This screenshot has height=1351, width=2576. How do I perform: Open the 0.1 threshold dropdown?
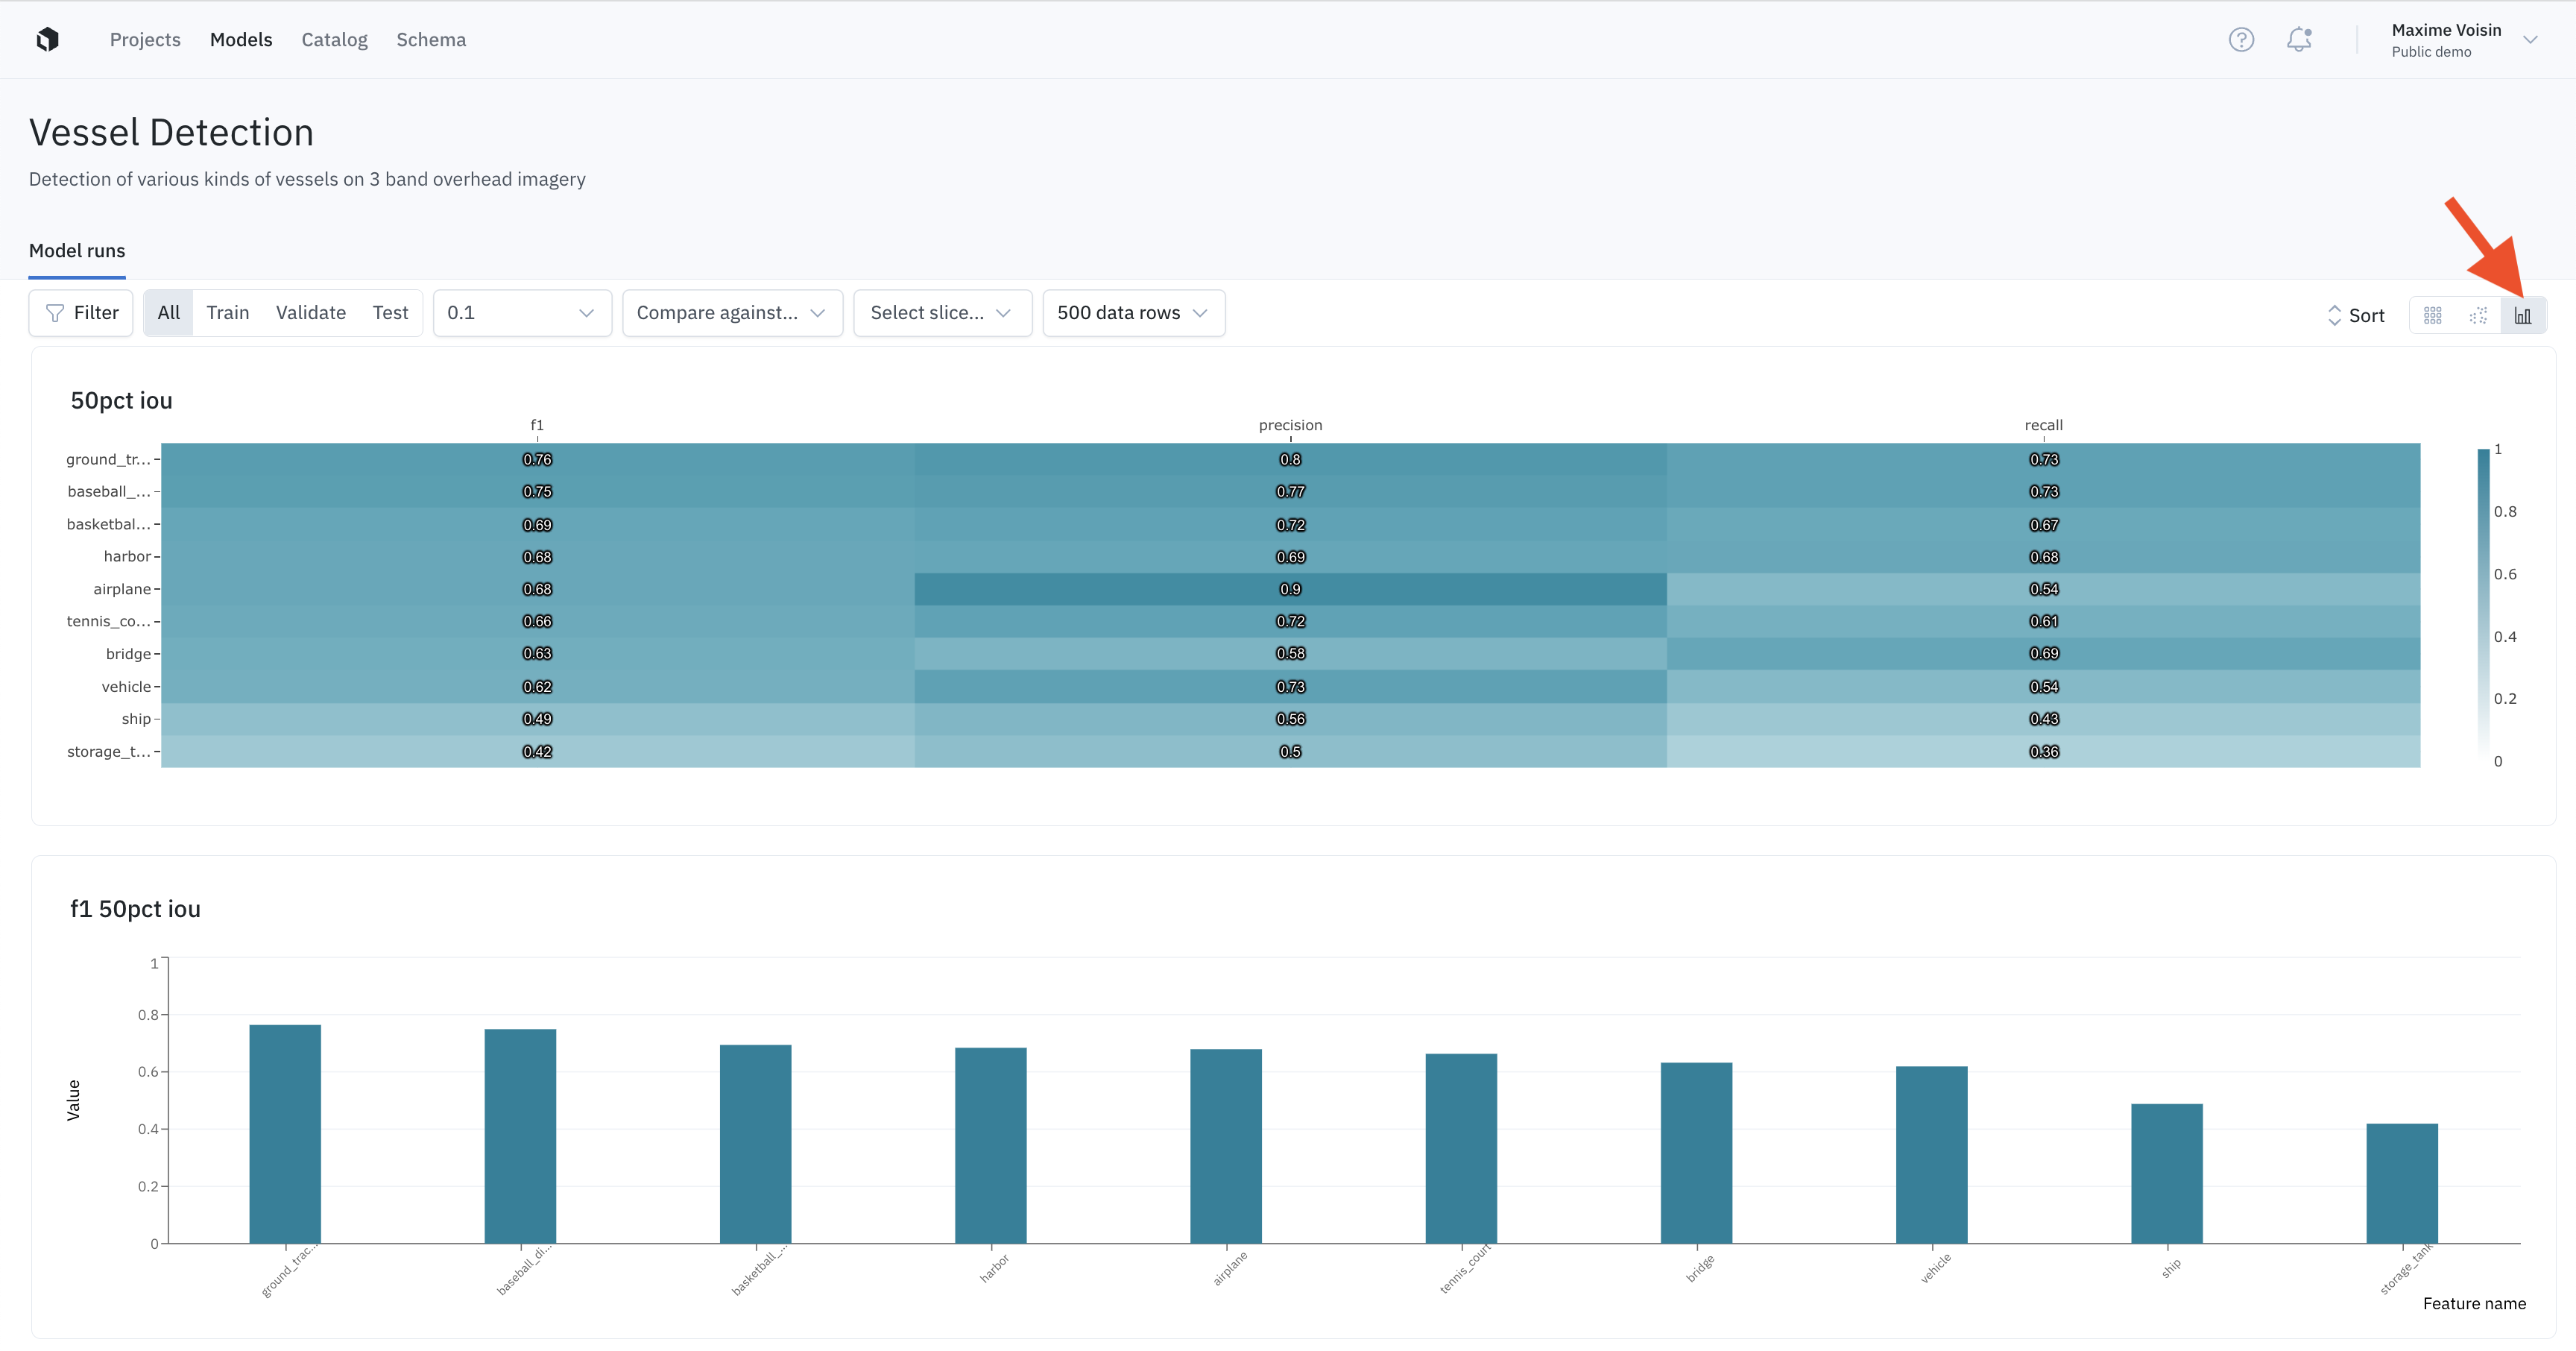(521, 313)
